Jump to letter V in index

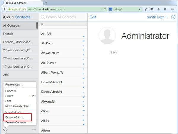(x=84, y=106)
